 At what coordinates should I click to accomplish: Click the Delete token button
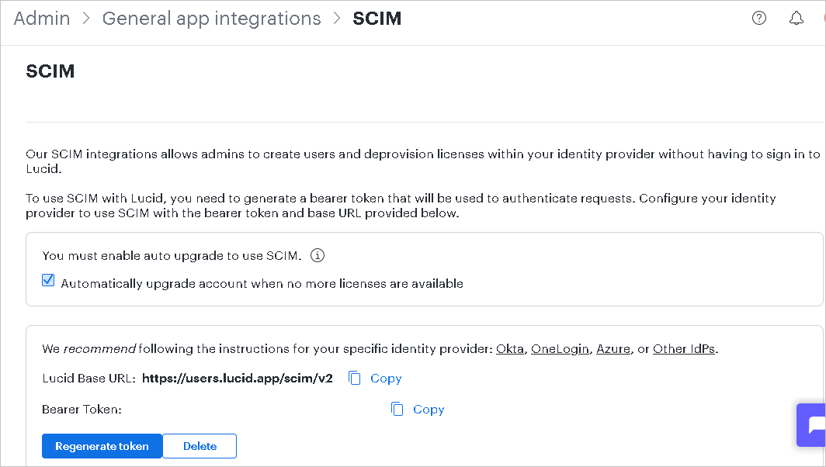[200, 446]
